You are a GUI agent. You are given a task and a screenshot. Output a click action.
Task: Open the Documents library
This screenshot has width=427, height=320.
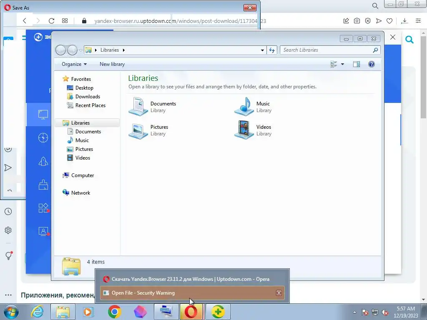coord(153,107)
